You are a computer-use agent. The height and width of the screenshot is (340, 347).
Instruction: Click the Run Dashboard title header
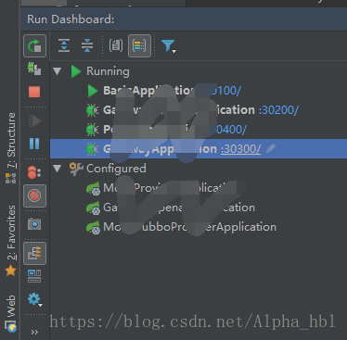(71, 19)
